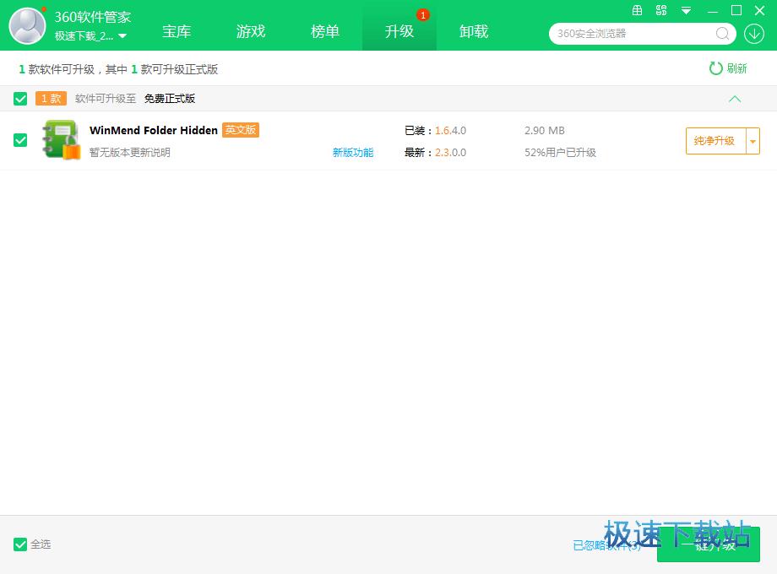This screenshot has width=777, height=574.
Task: Open the 新版功能 link
Action: point(353,153)
